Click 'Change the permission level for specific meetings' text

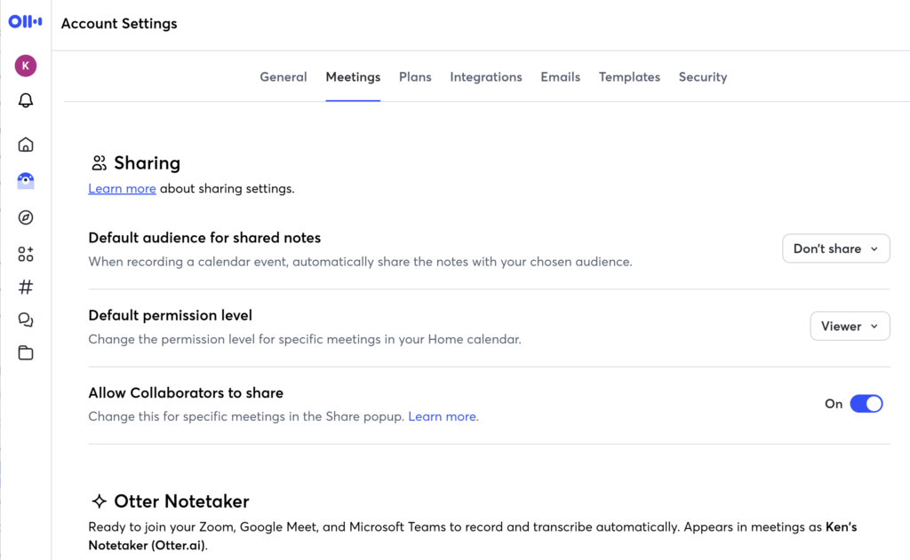pyautogui.click(x=305, y=339)
